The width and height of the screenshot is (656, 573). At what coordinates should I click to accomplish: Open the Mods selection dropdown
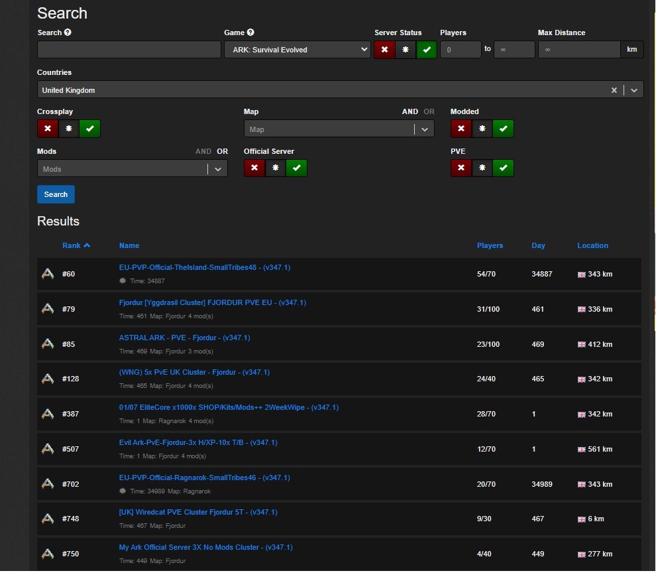click(133, 169)
